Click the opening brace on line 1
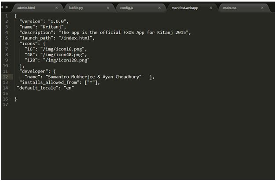The image size is (276, 181). point(15,16)
